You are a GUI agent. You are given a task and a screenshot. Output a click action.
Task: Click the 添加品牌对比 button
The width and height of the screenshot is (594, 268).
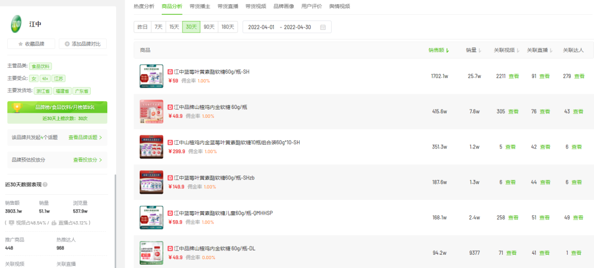[82, 44]
